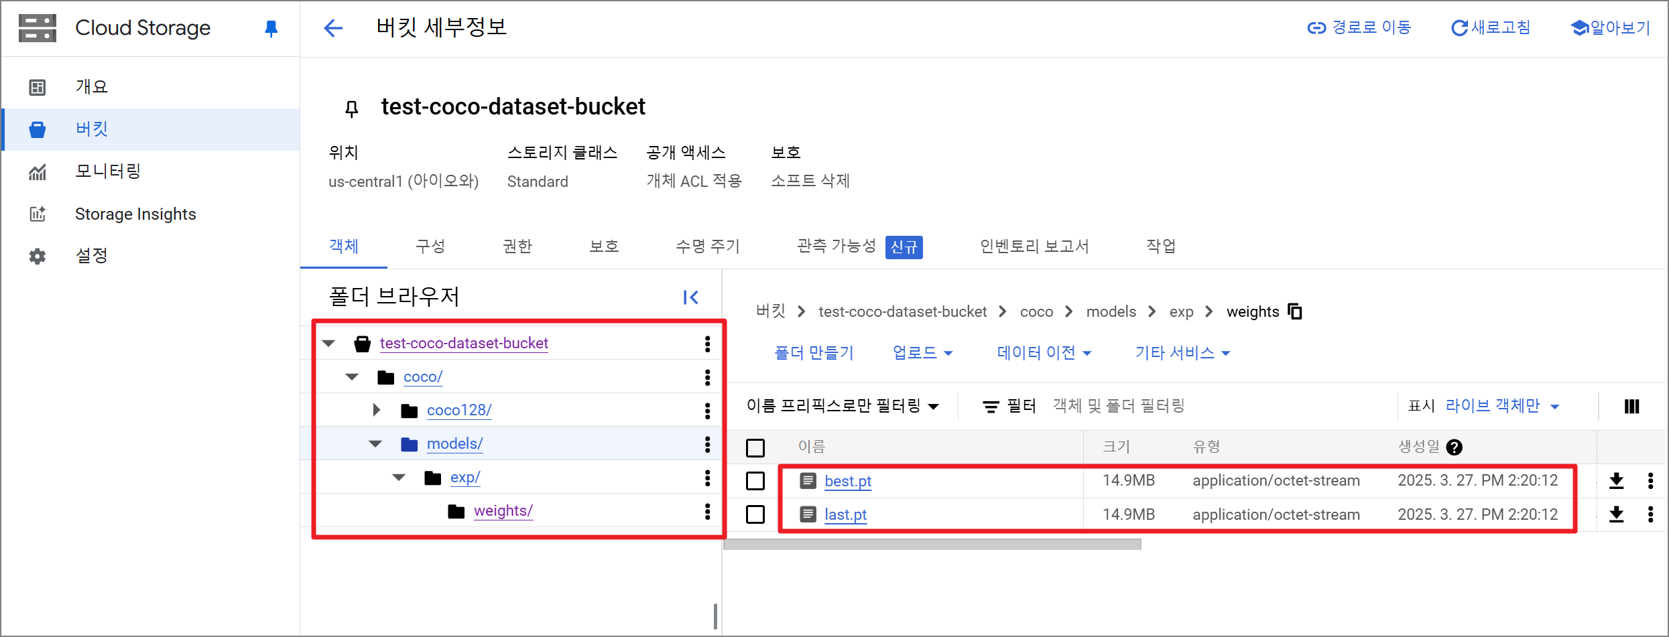Screen dimensions: 1669x637
Task: Switch to the 관측 가능성 tab
Action: [859, 246]
